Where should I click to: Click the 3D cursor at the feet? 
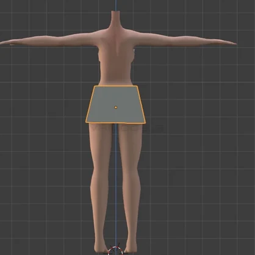[116, 251]
